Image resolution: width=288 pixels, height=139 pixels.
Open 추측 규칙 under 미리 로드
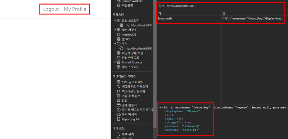pyautogui.click(x=128, y=134)
